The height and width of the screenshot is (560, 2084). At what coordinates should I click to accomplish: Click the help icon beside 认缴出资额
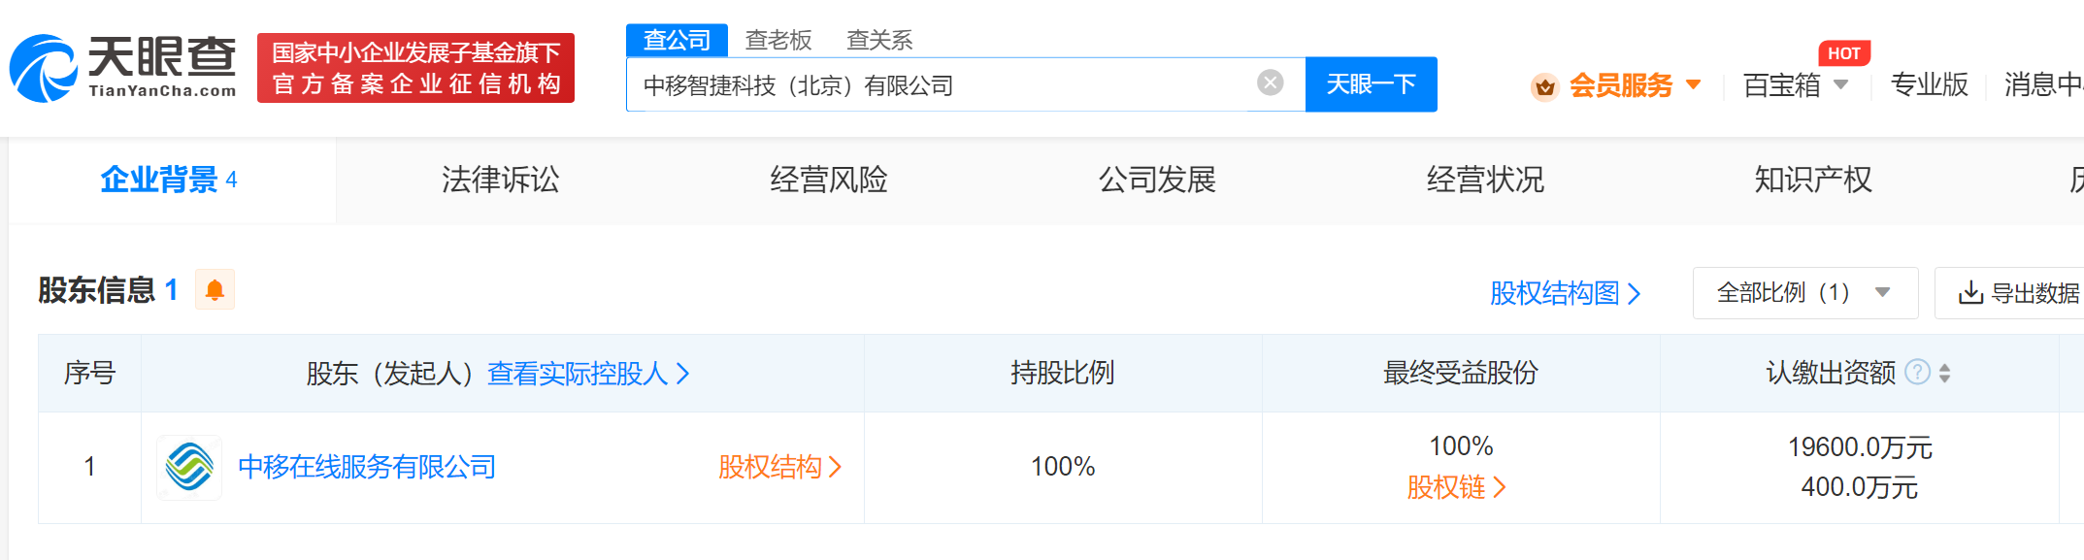[x=1917, y=373]
